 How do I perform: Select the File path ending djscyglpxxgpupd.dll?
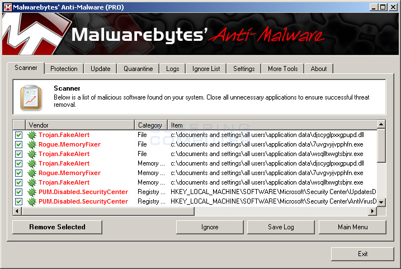click(x=267, y=135)
